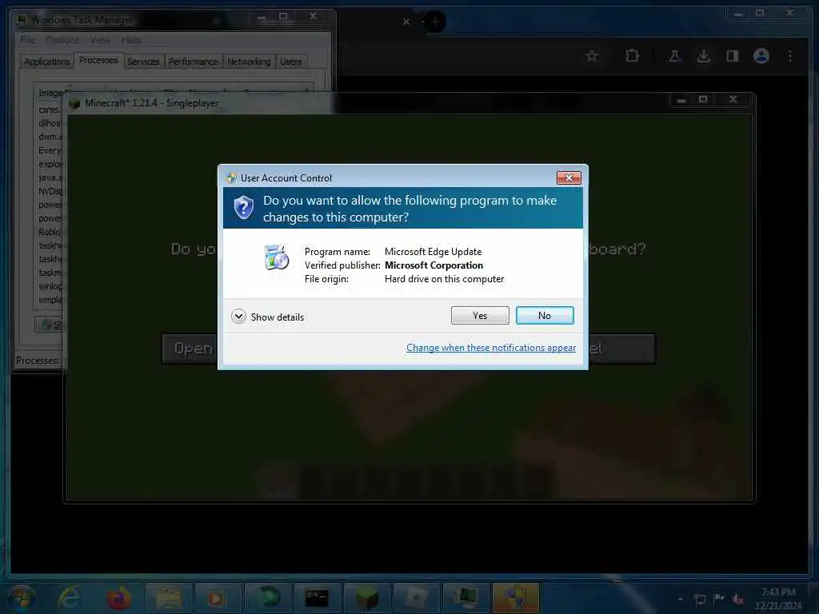Close the current browser tab
The height and width of the screenshot is (614, 819).
click(x=406, y=22)
